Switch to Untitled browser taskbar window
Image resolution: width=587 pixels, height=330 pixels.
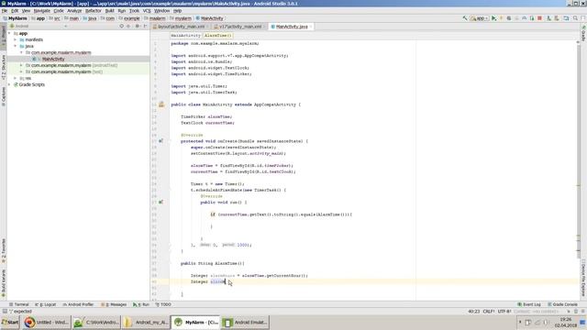point(46,322)
